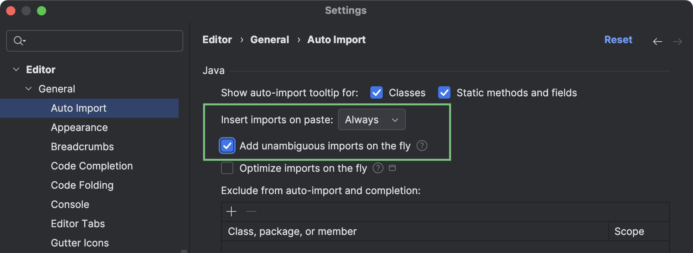This screenshot has width=693, height=253.
Task: Disable Add unambiguous imports on the fly
Action: point(227,146)
